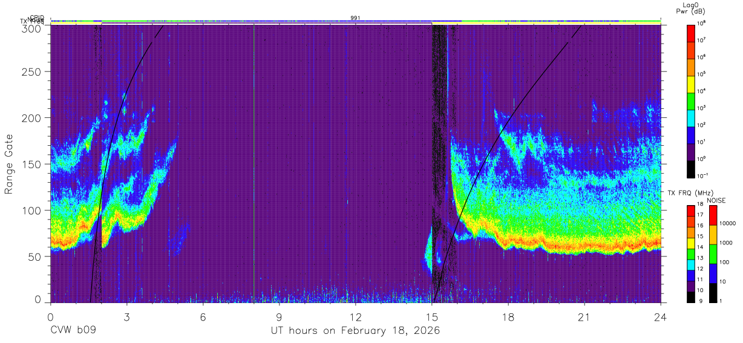Pick the green segment of NOISE colorbar
743x343 pixels.
pyautogui.click(x=713, y=253)
